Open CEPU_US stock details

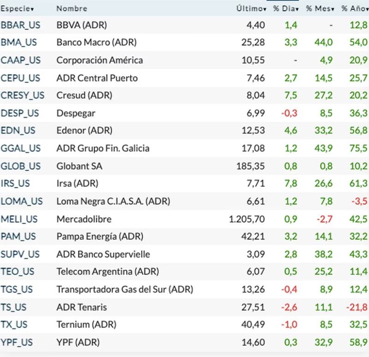[20, 78]
